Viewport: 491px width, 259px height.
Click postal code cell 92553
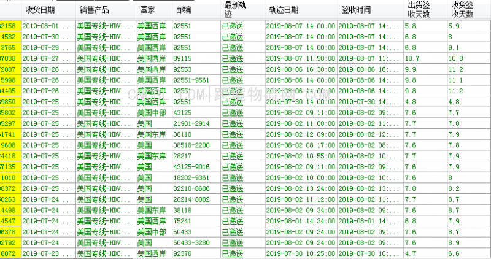(196, 69)
